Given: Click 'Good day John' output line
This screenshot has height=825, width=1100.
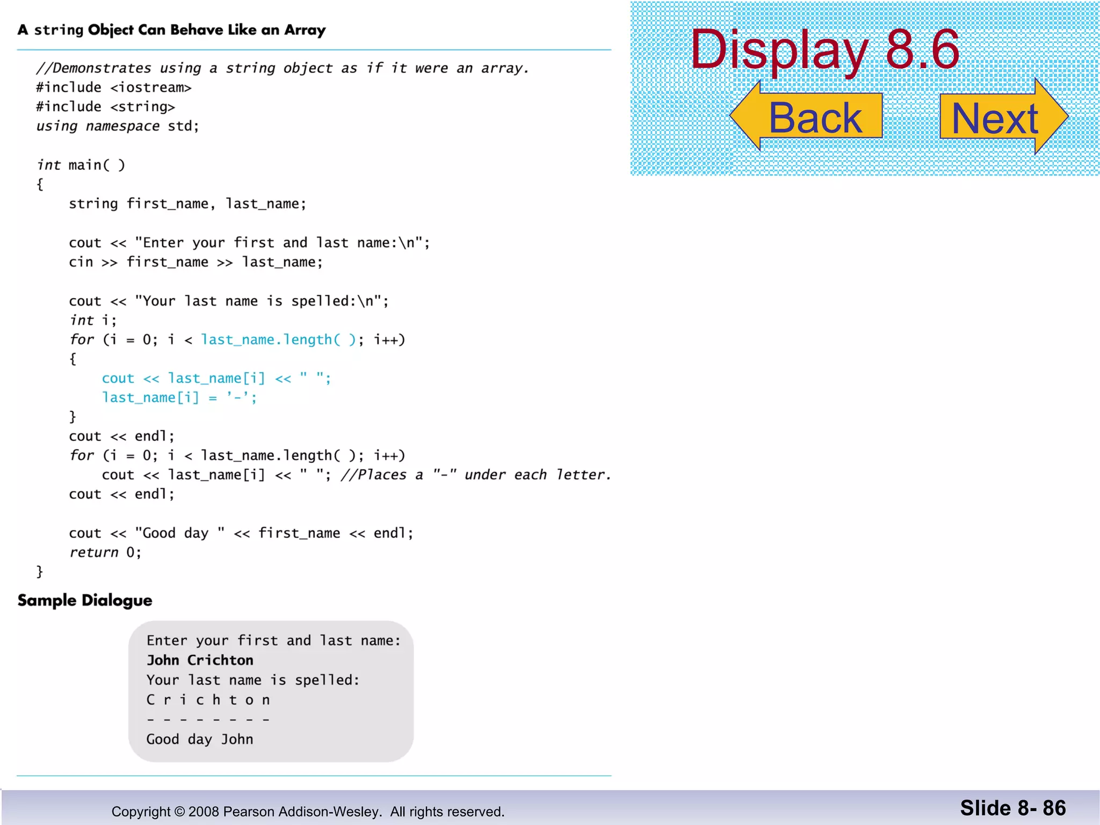Looking at the screenshot, I should click(200, 739).
